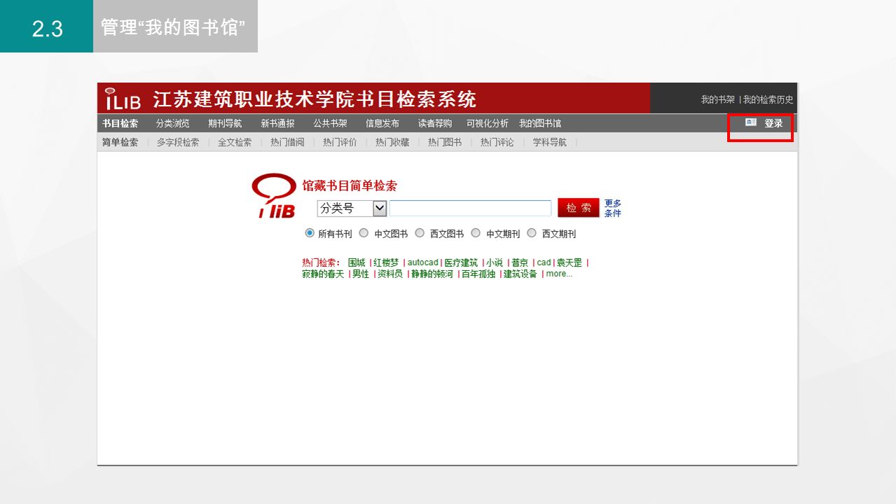
Task: Open the 书目检索 menu
Action: click(120, 123)
